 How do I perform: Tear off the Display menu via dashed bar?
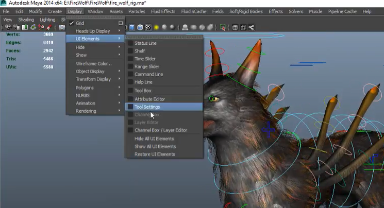(95, 18)
